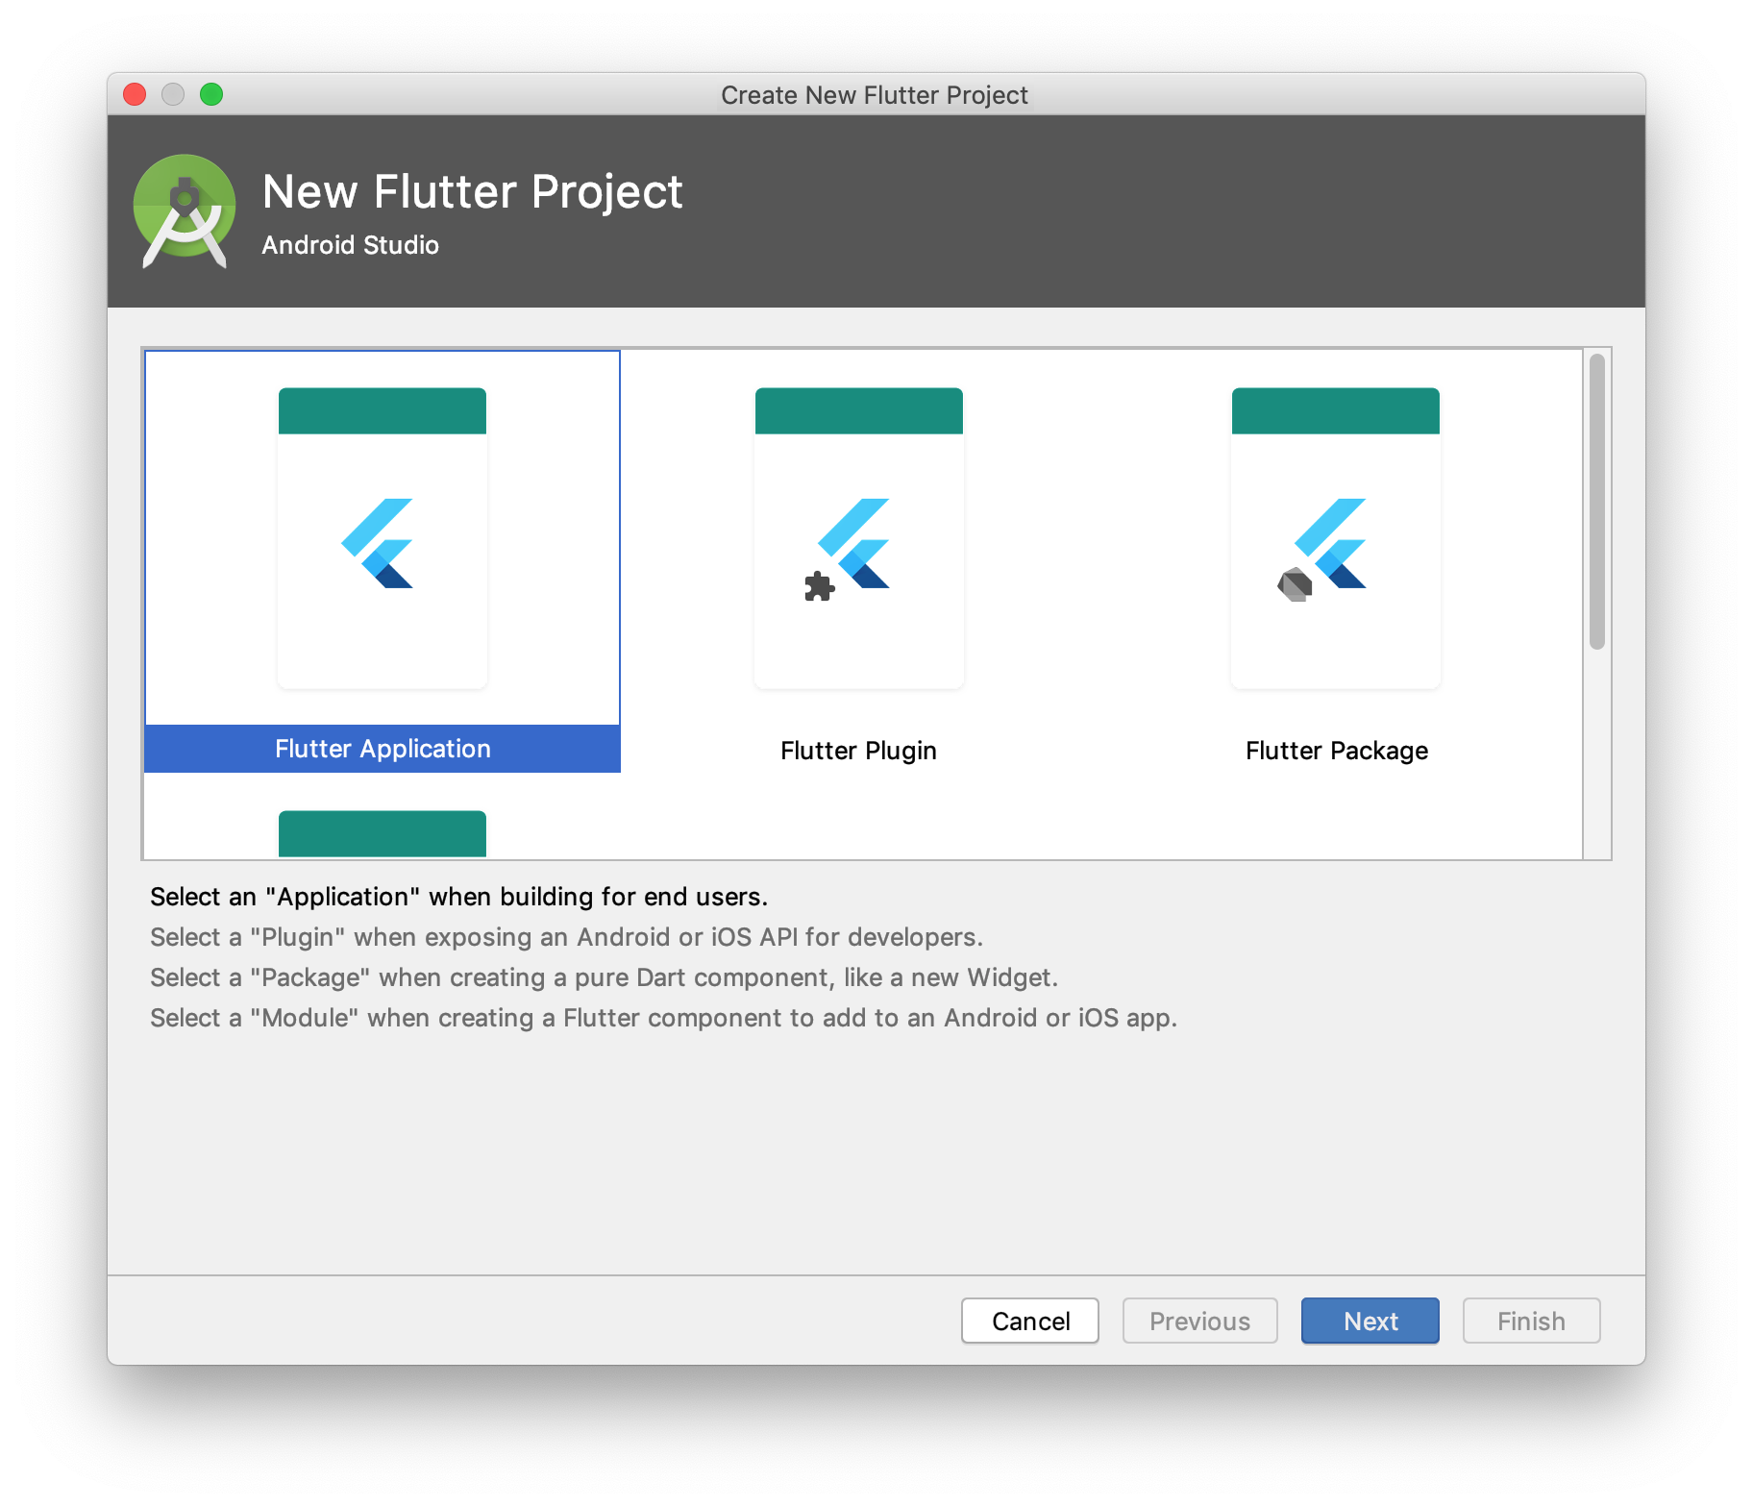Click the Finish button
Viewport: 1753px width, 1507px height.
click(1530, 1321)
